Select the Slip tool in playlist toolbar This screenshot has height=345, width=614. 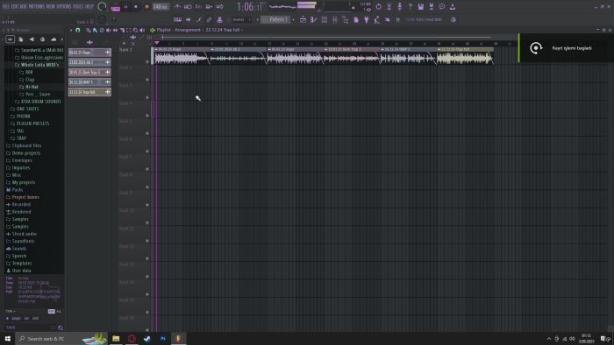coord(115,30)
